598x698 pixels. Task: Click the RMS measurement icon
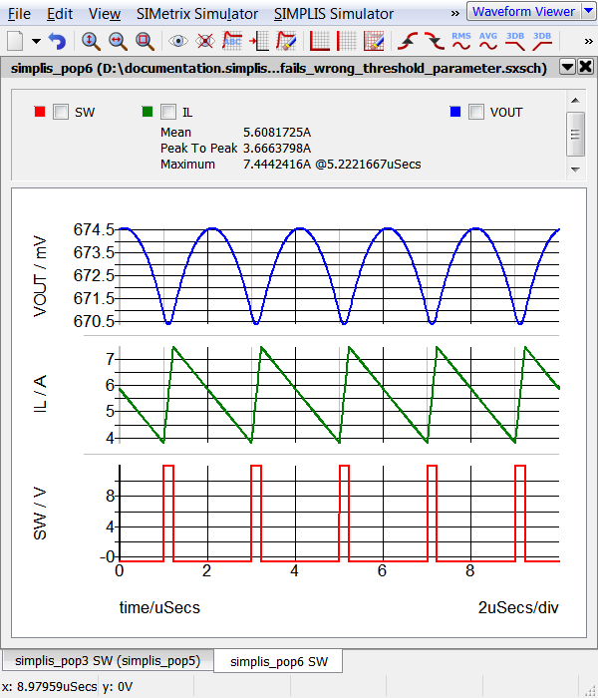(x=461, y=42)
